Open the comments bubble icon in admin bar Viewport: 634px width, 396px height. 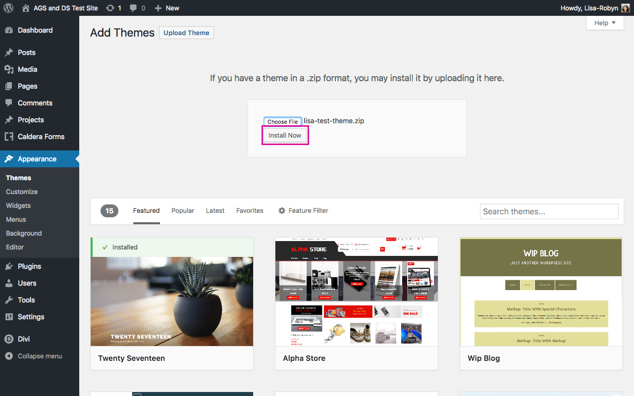133,8
